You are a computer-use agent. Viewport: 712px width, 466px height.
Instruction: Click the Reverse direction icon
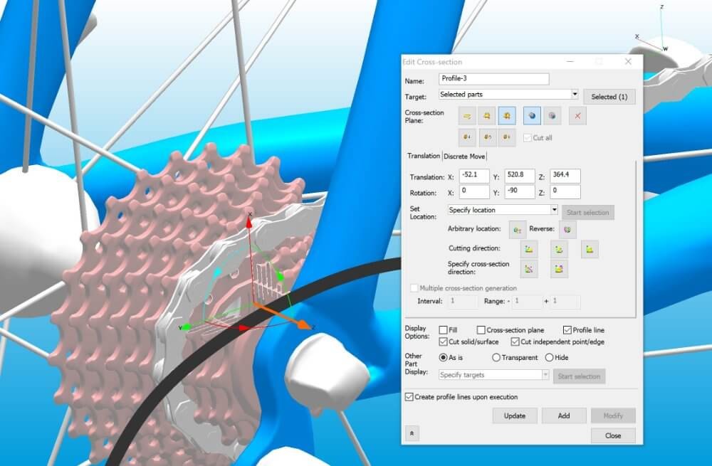(567, 229)
